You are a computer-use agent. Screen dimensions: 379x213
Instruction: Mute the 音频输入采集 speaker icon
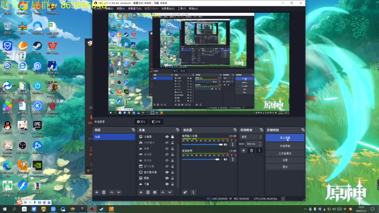pyautogui.click(x=226, y=145)
